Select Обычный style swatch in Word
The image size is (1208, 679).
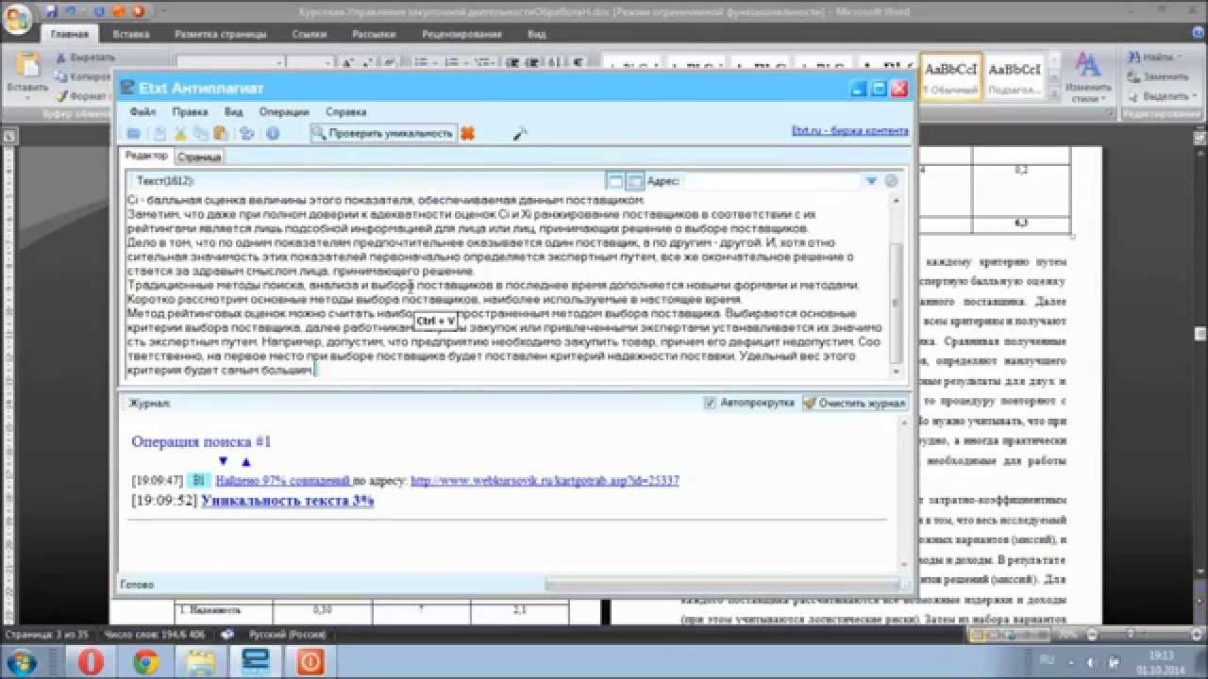pyautogui.click(x=950, y=76)
